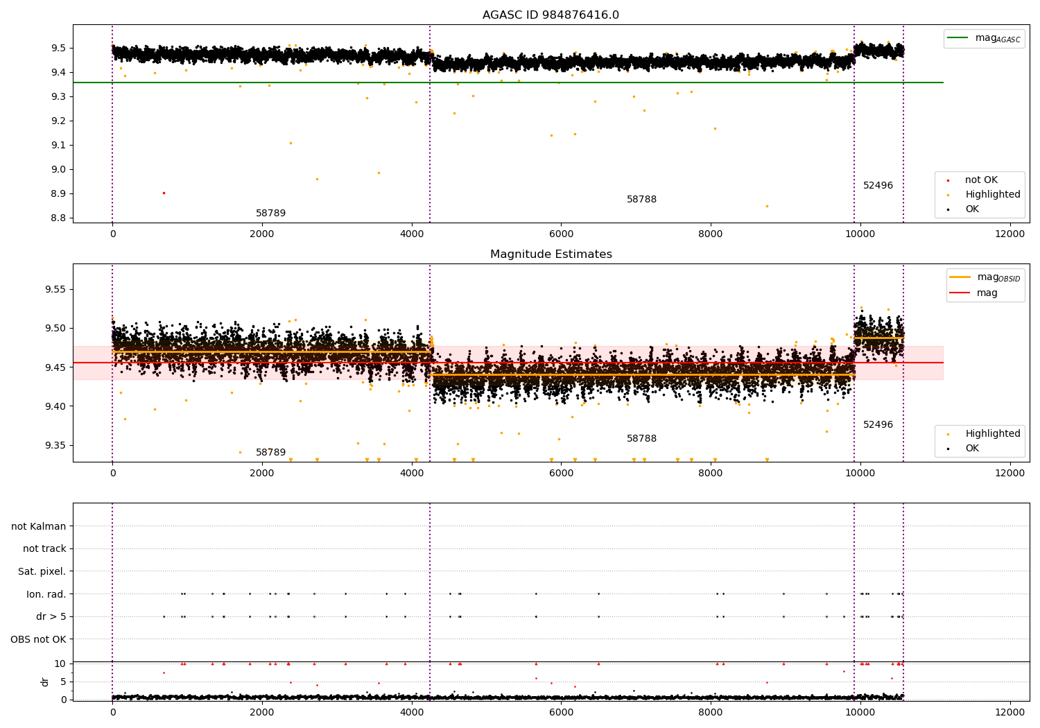Click the lone red 'not OK' point in top plot
The height and width of the screenshot is (728, 1040).
(x=164, y=193)
